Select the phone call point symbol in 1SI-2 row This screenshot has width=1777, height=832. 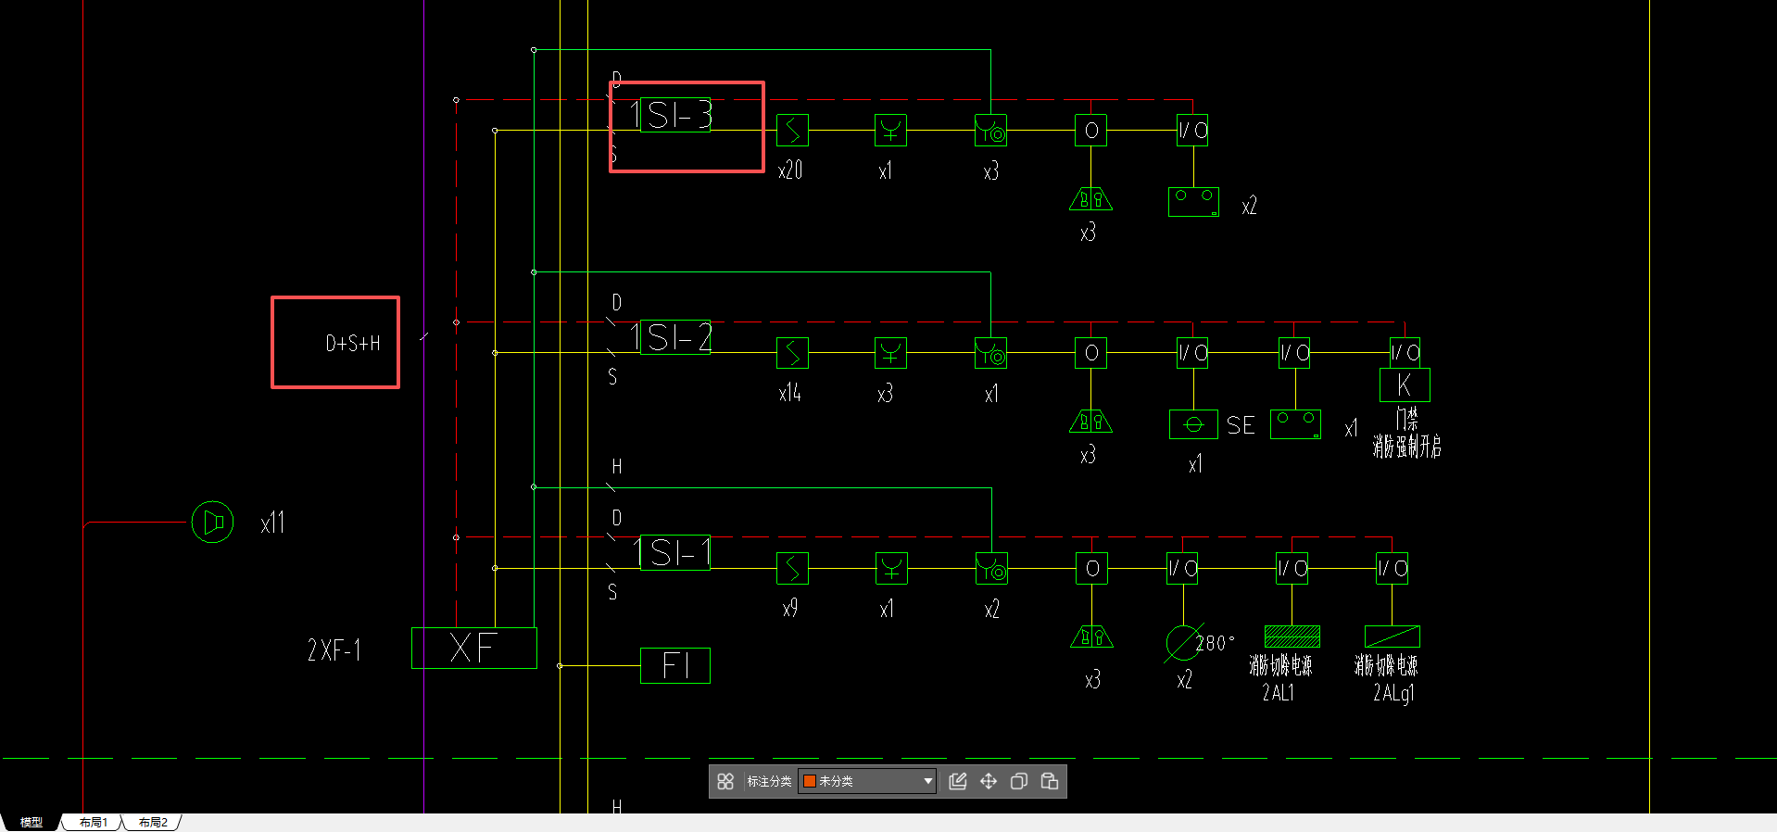pos(991,353)
